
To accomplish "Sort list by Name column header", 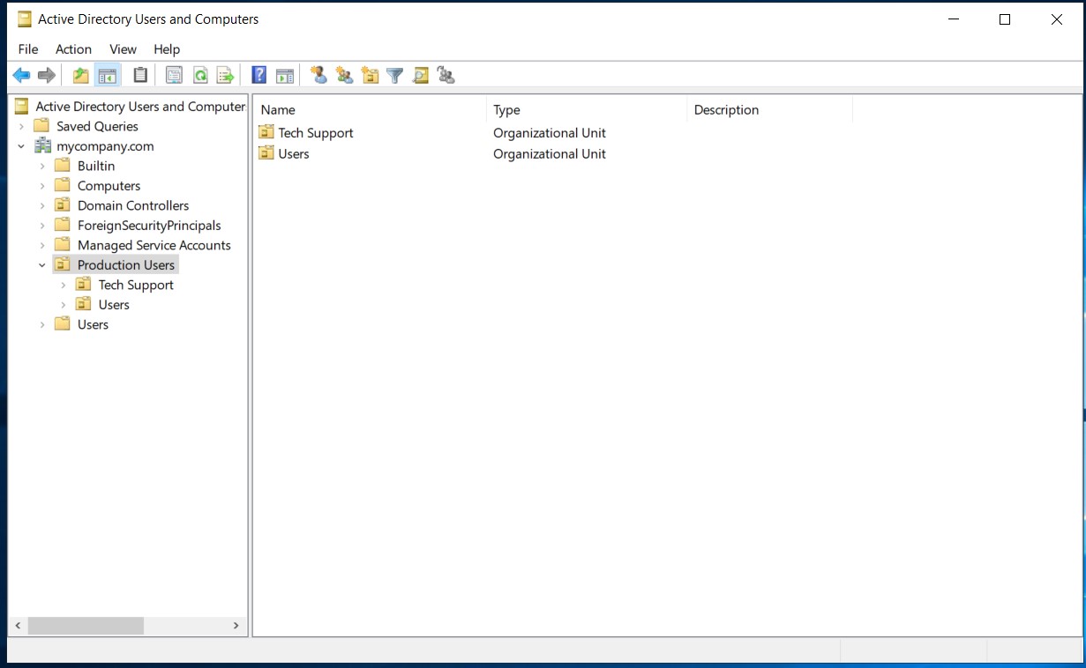I will pyautogui.click(x=278, y=110).
